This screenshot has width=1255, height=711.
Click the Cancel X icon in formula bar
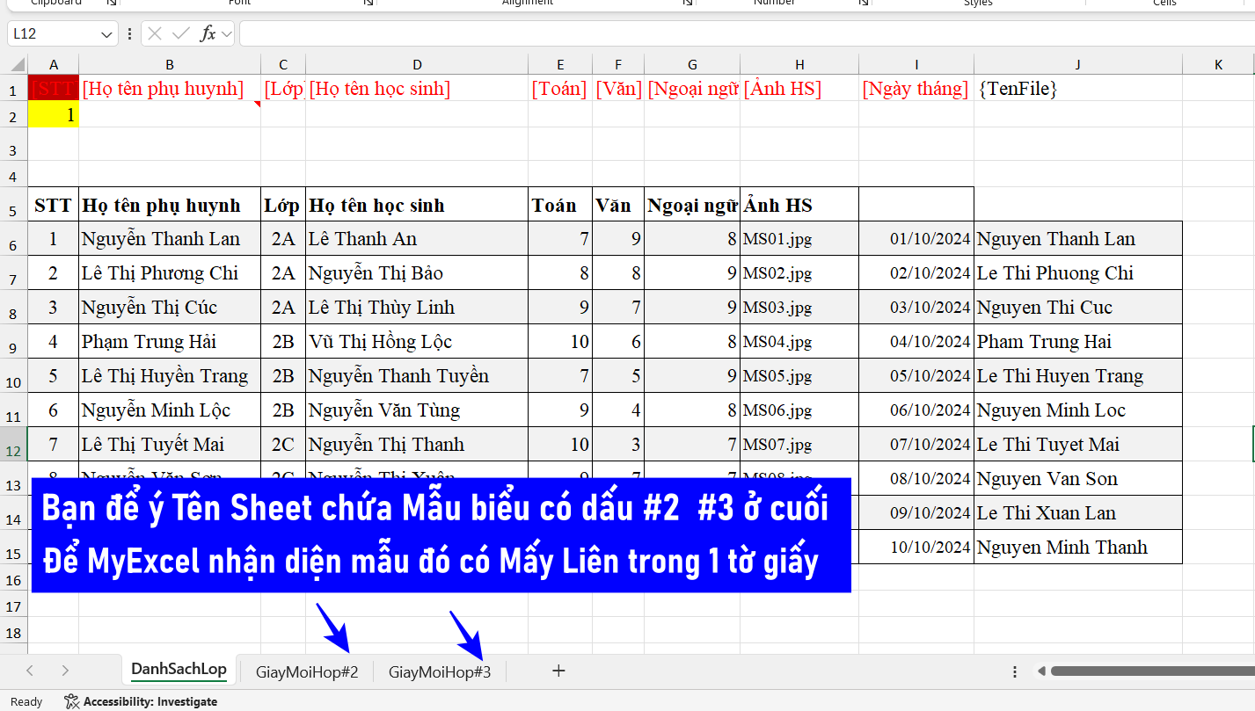[155, 34]
